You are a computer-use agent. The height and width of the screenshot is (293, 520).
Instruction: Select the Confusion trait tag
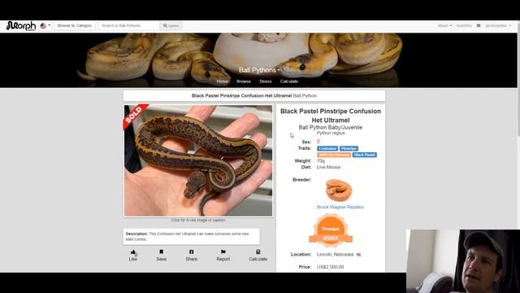coord(327,148)
